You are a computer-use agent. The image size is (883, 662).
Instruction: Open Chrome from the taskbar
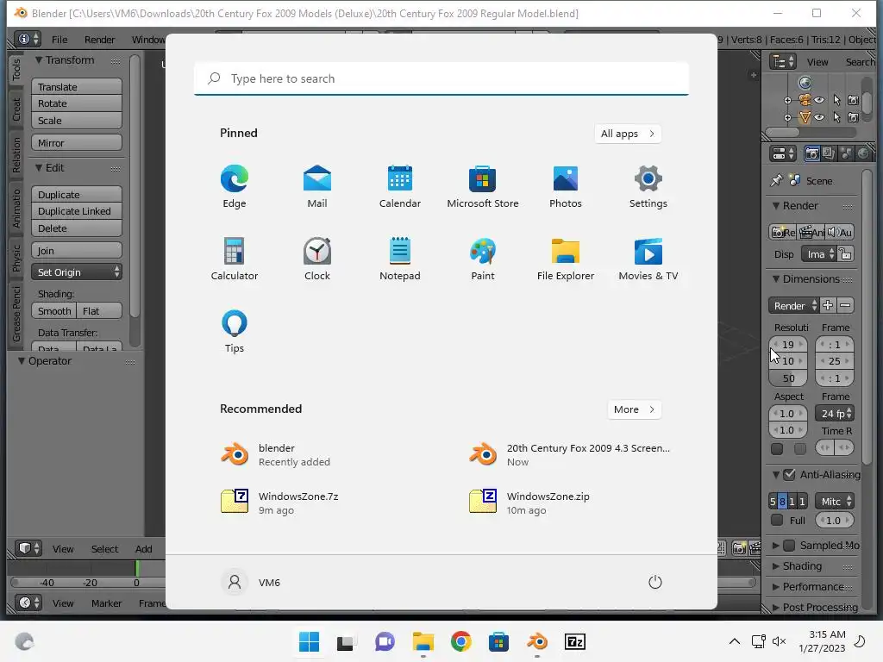point(460,641)
